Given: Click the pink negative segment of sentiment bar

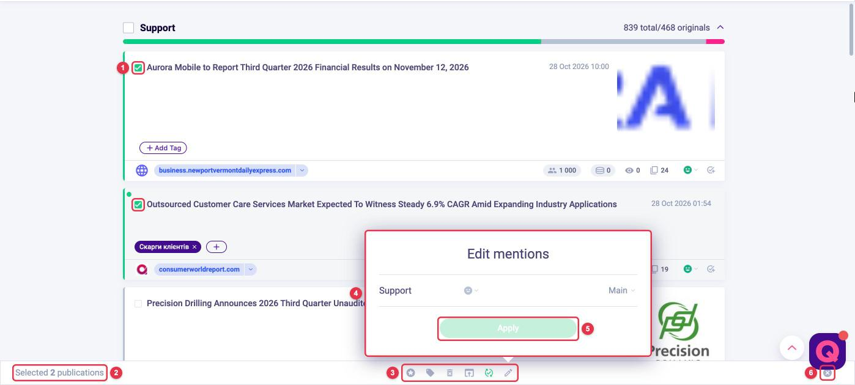Looking at the screenshot, I should 716,42.
